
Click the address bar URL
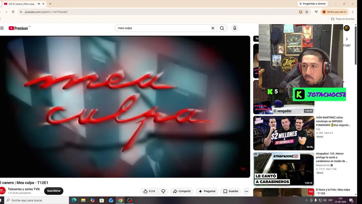tap(46, 12)
